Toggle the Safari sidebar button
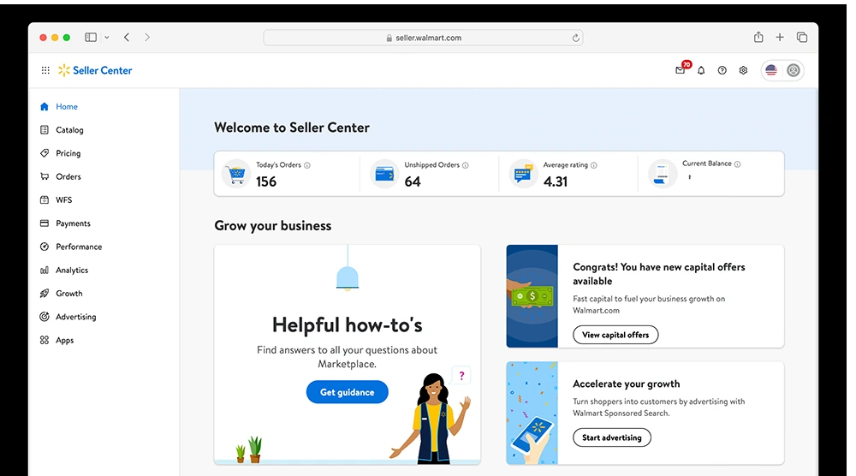 (x=91, y=37)
